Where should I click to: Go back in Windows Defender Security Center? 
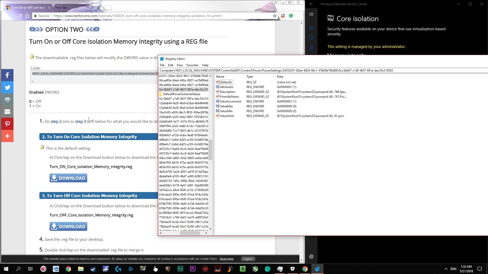pyautogui.click(x=311, y=4)
